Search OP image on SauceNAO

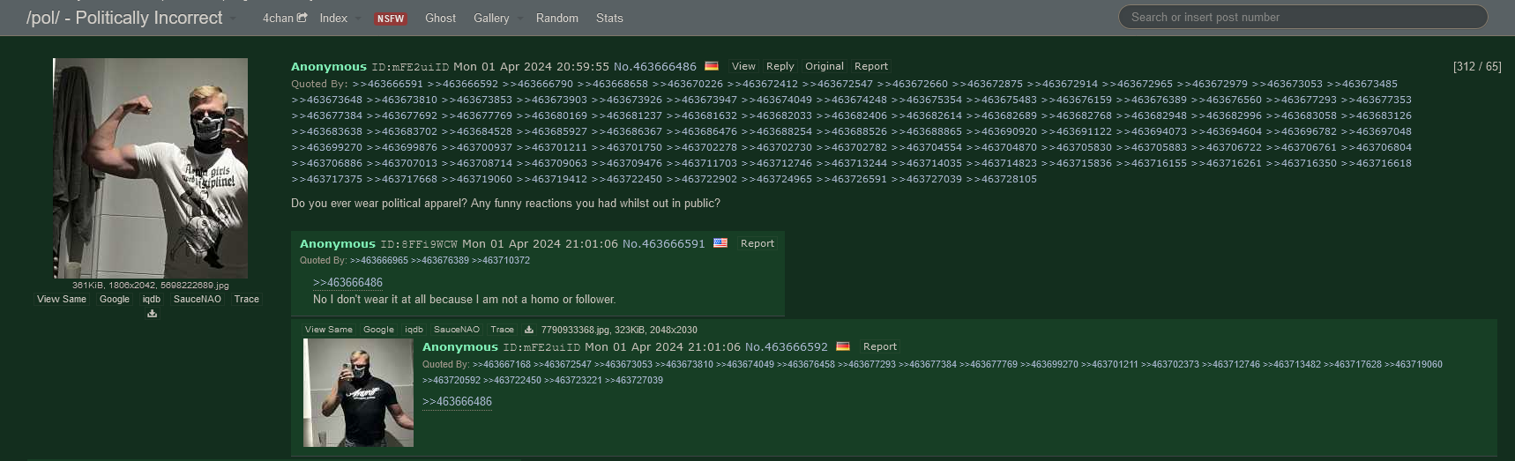click(x=198, y=299)
